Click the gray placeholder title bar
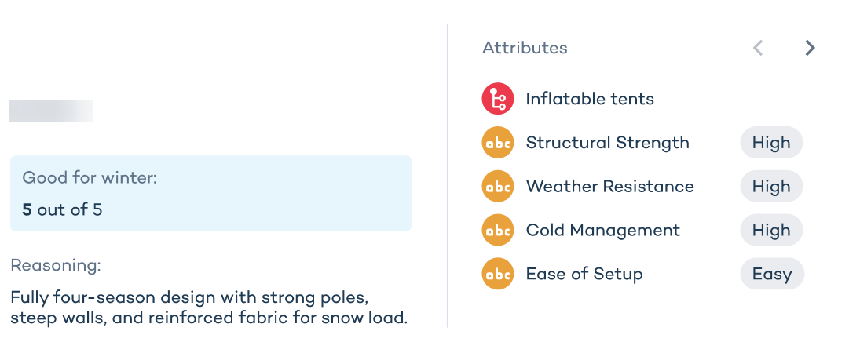 click(51, 111)
